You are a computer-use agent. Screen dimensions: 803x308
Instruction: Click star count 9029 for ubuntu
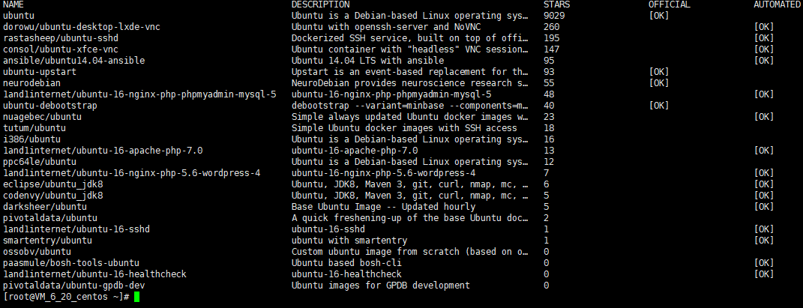pos(554,16)
